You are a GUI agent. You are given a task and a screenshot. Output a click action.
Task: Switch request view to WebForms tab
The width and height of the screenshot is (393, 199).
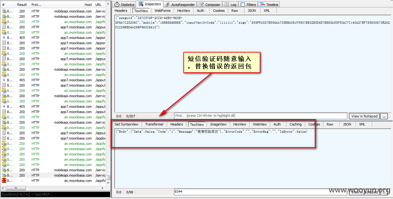coord(163,11)
